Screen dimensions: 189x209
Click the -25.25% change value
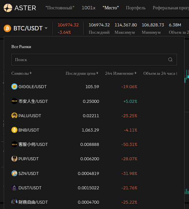(129, 116)
